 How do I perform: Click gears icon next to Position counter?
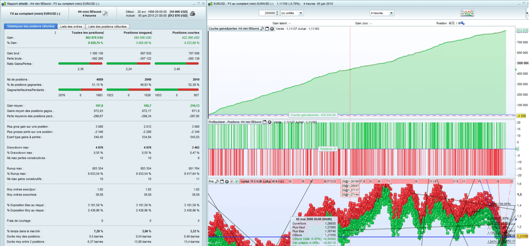[462, 23]
